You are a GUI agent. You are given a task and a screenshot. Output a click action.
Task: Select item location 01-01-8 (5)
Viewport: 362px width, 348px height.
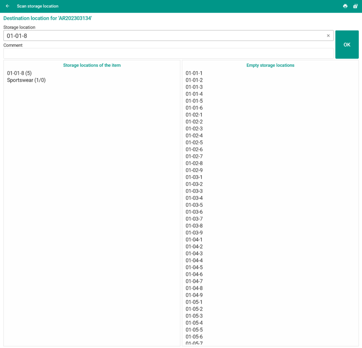tap(19, 73)
